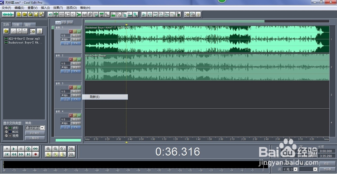337x174 pixels.
Task: Toggle the R record-arm button on track 1
Action: (70, 32)
